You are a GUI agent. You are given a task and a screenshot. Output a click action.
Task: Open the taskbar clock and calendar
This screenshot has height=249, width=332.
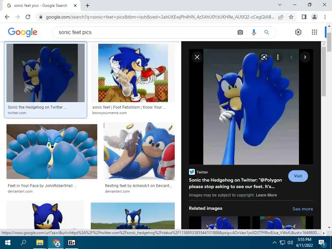[x=304, y=243]
